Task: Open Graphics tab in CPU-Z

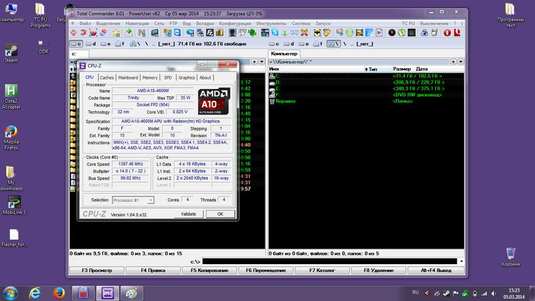Action: click(x=187, y=78)
